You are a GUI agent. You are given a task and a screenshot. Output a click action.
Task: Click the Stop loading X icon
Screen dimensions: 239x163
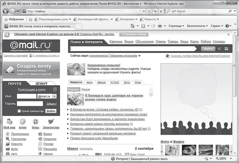pos(161,11)
